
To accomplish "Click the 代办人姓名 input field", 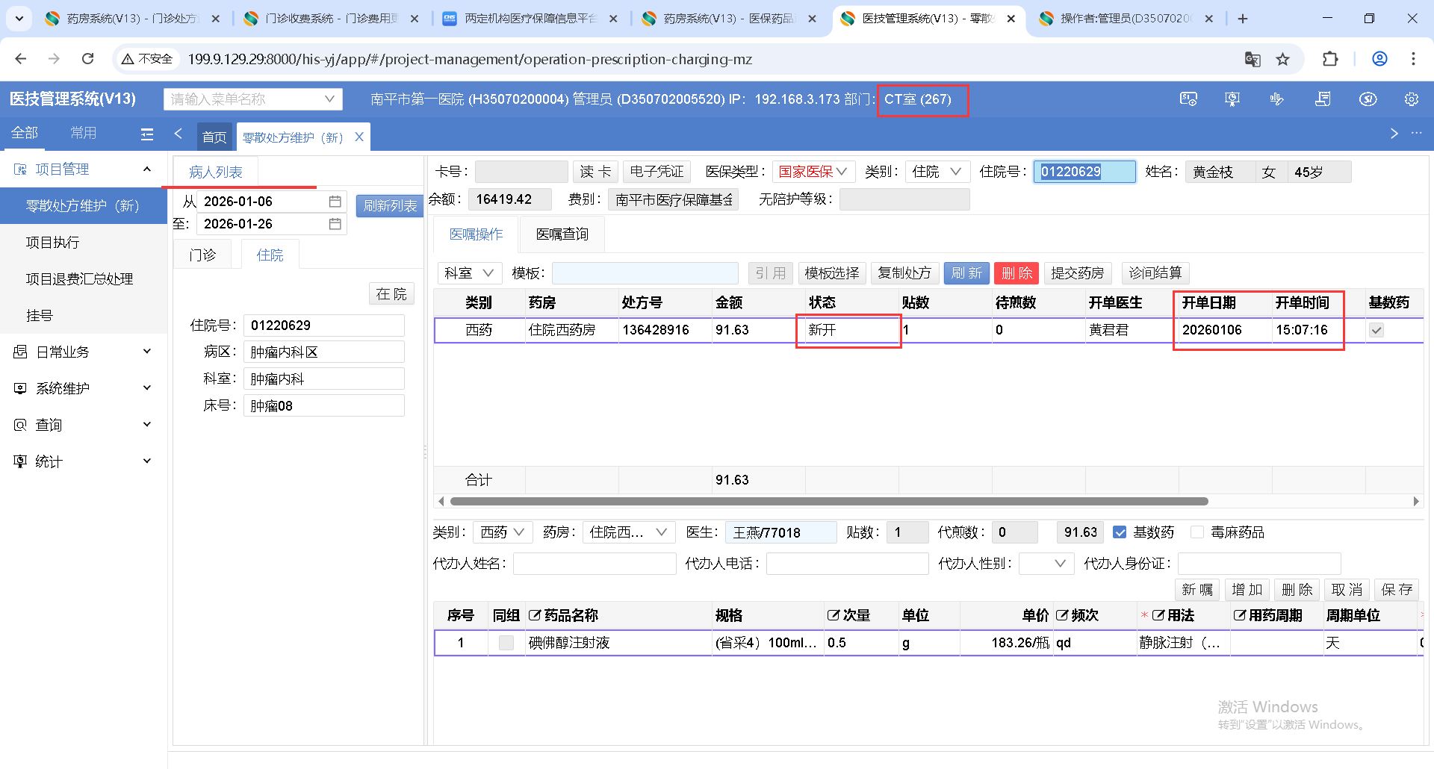I will pos(594,564).
